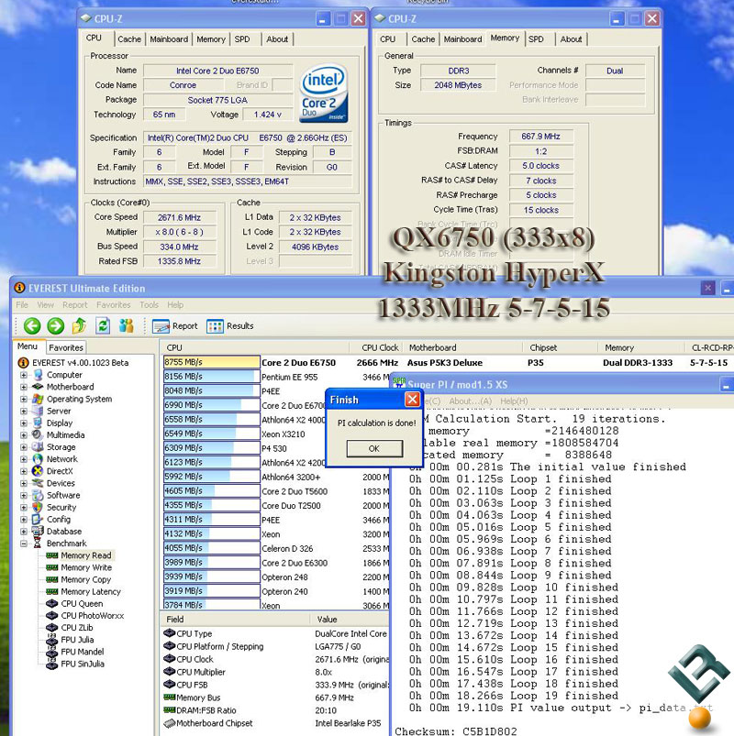This screenshot has width=734, height=736.
Task: Expand the Display tree node
Action: [24, 423]
